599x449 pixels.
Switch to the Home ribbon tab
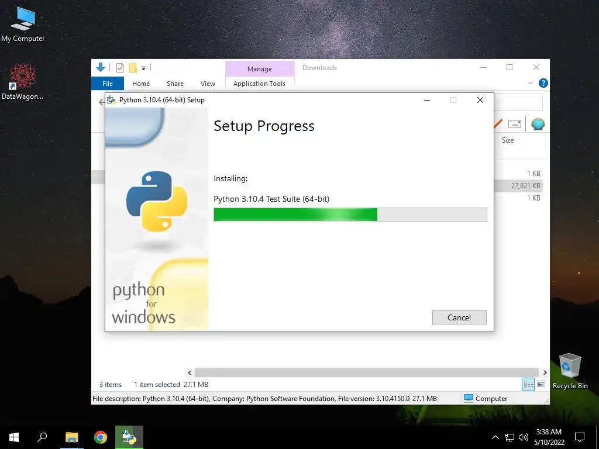[141, 83]
